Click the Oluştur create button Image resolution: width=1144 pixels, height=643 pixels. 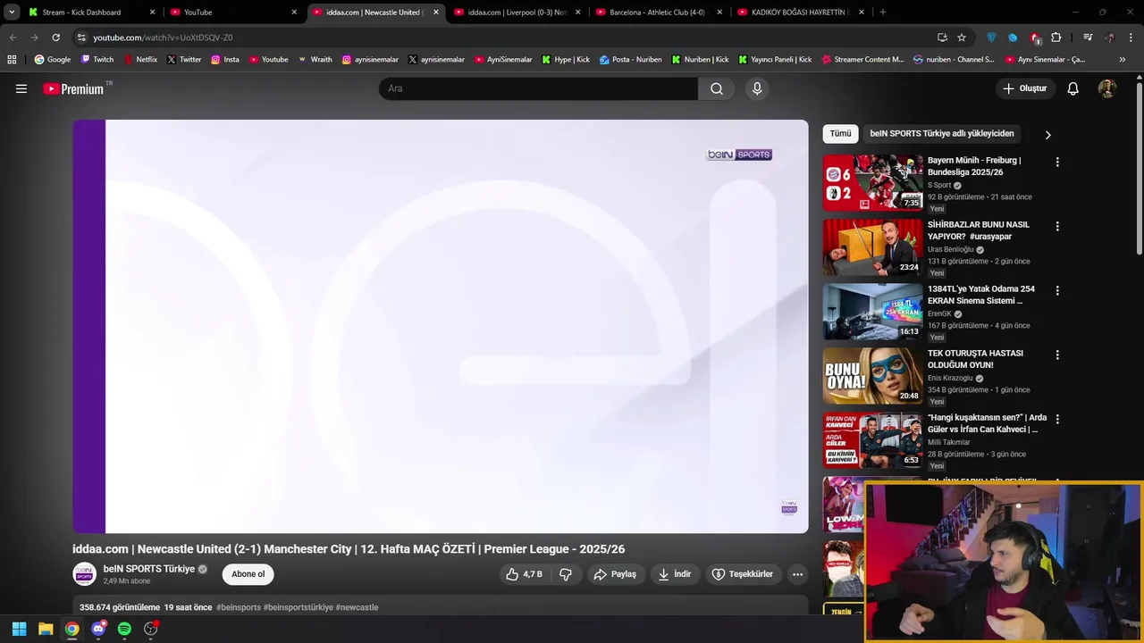(x=1025, y=88)
